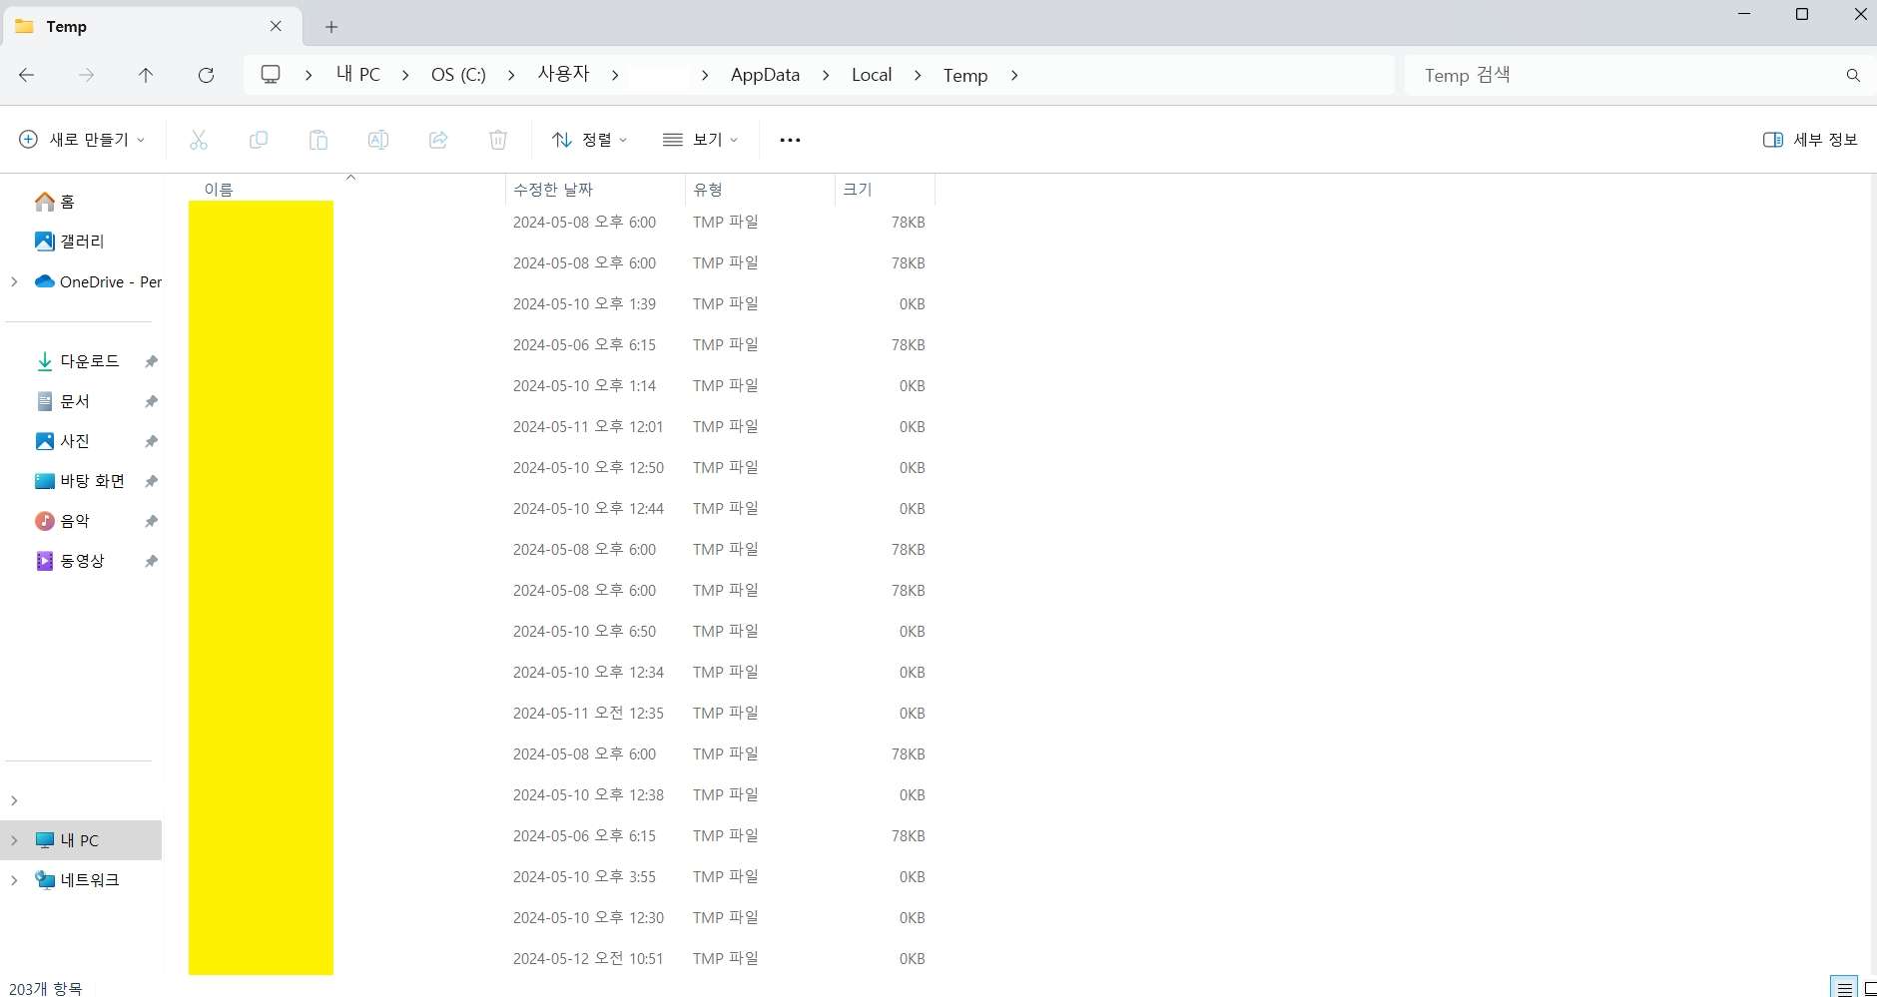The height and width of the screenshot is (997, 1877).
Task: Open 갤러리 in the navigation pane
Action: [70, 242]
